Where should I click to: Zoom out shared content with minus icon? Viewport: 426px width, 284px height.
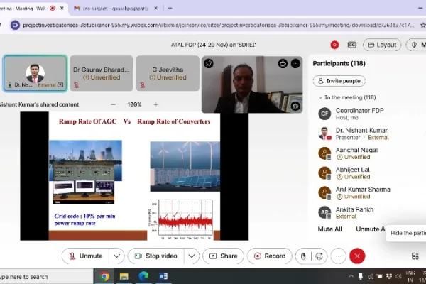[x=109, y=104]
